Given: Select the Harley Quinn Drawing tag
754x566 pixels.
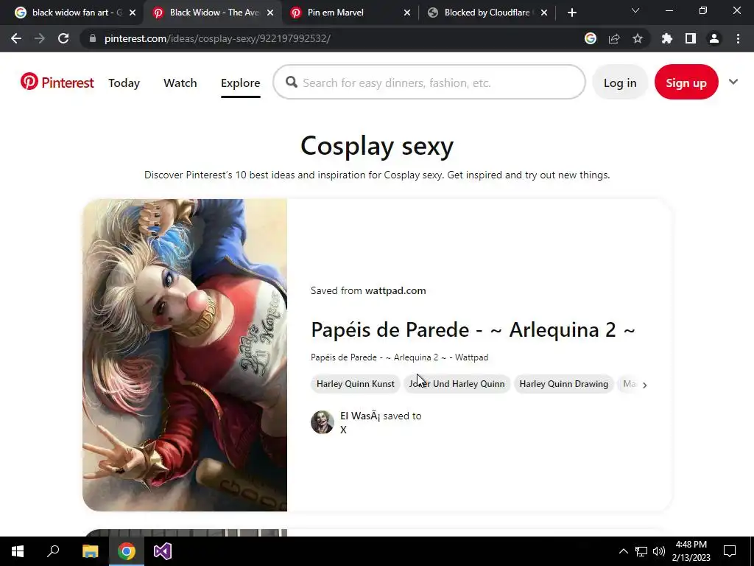Looking at the screenshot, I should (x=563, y=383).
